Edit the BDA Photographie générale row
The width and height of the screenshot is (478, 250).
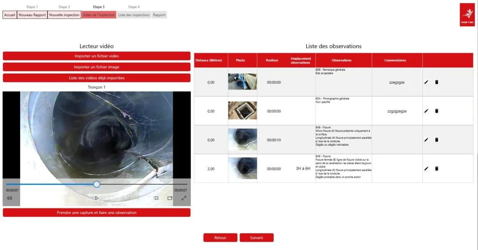click(x=426, y=111)
